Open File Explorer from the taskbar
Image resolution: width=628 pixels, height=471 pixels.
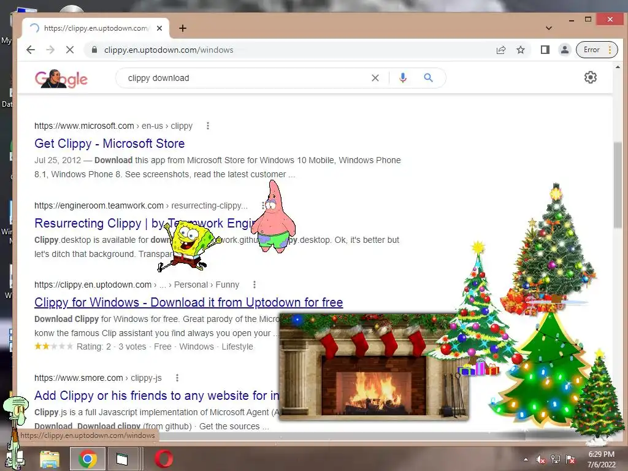pyautogui.click(x=50, y=459)
